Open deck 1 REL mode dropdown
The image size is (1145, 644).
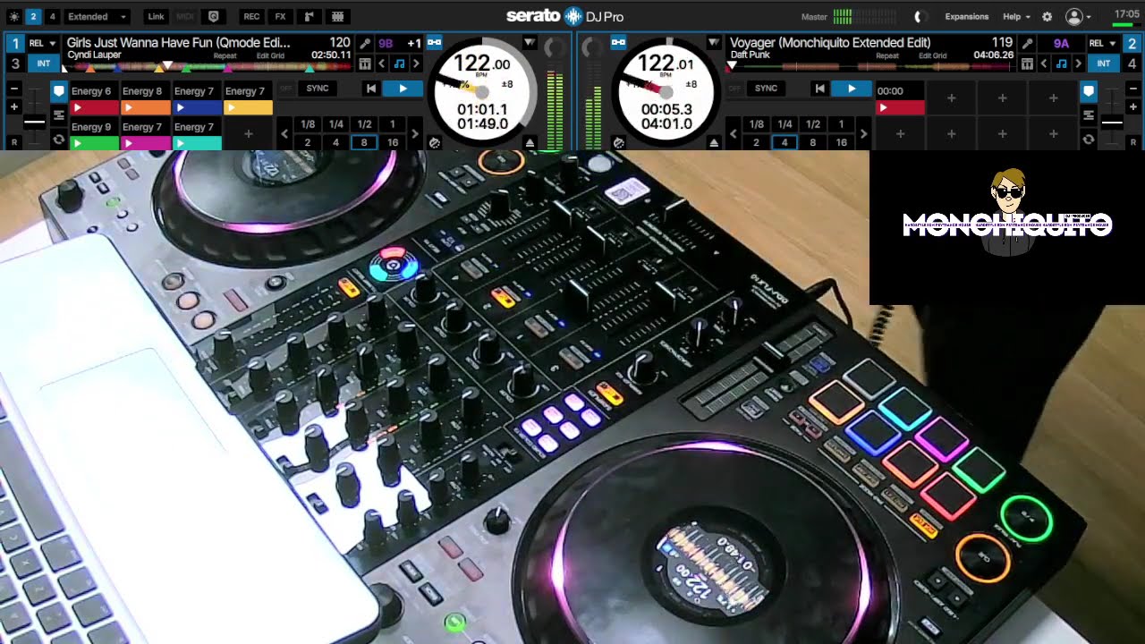pyautogui.click(x=42, y=43)
